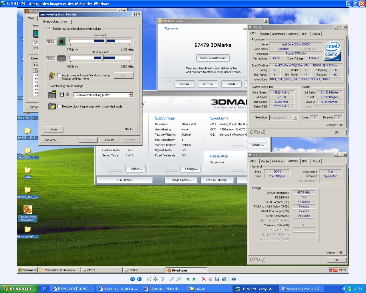Image resolution: width=366 pixels, height=293 pixels.
Task: Open CPU-Z Processor #1 selection dropdown
Action: (x=295, y=118)
